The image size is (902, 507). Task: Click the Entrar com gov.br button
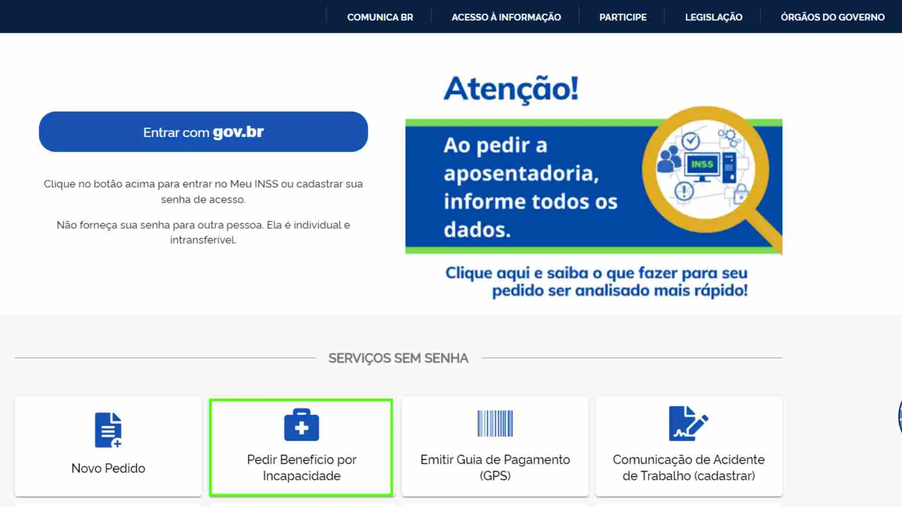[203, 132]
